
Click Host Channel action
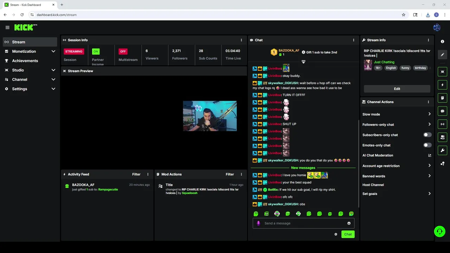[x=373, y=185]
